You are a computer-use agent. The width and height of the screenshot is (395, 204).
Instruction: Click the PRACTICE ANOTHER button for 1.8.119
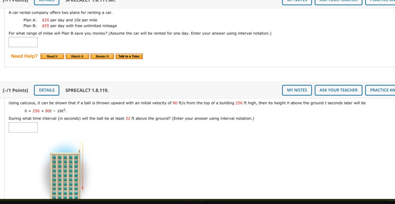pyautogui.click(x=380, y=90)
